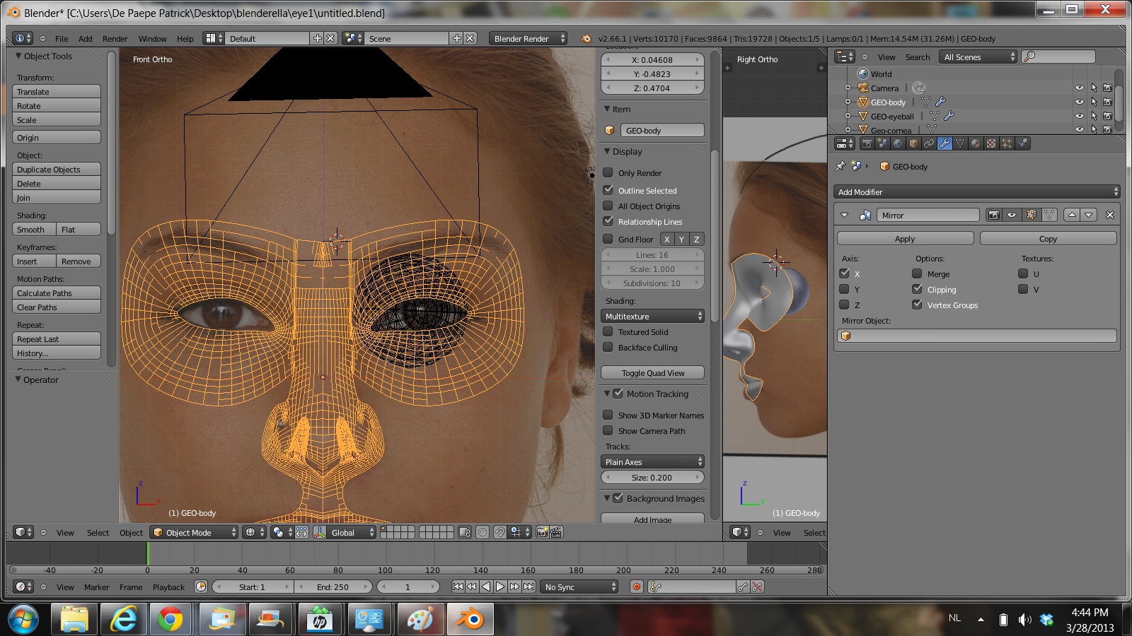
Task: Enable the Y axis for Mirror modifier
Action: click(844, 289)
